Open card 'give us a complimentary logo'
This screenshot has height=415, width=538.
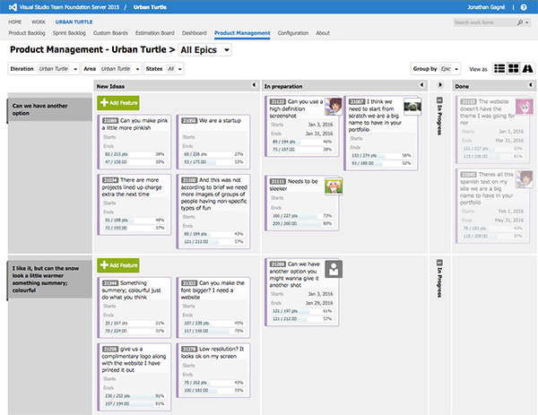pyautogui.click(x=134, y=377)
